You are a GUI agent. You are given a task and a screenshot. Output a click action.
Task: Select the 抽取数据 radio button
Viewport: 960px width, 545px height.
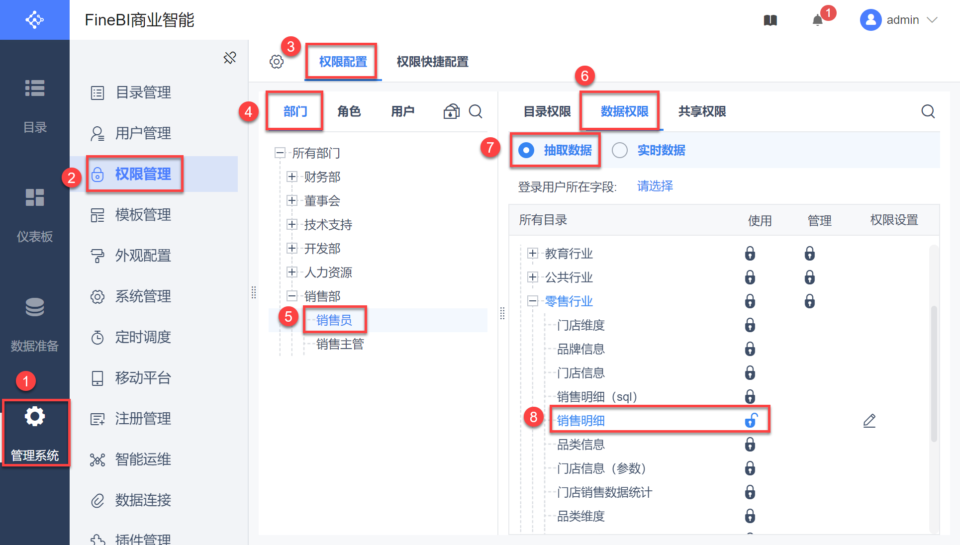(x=526, y=150)
